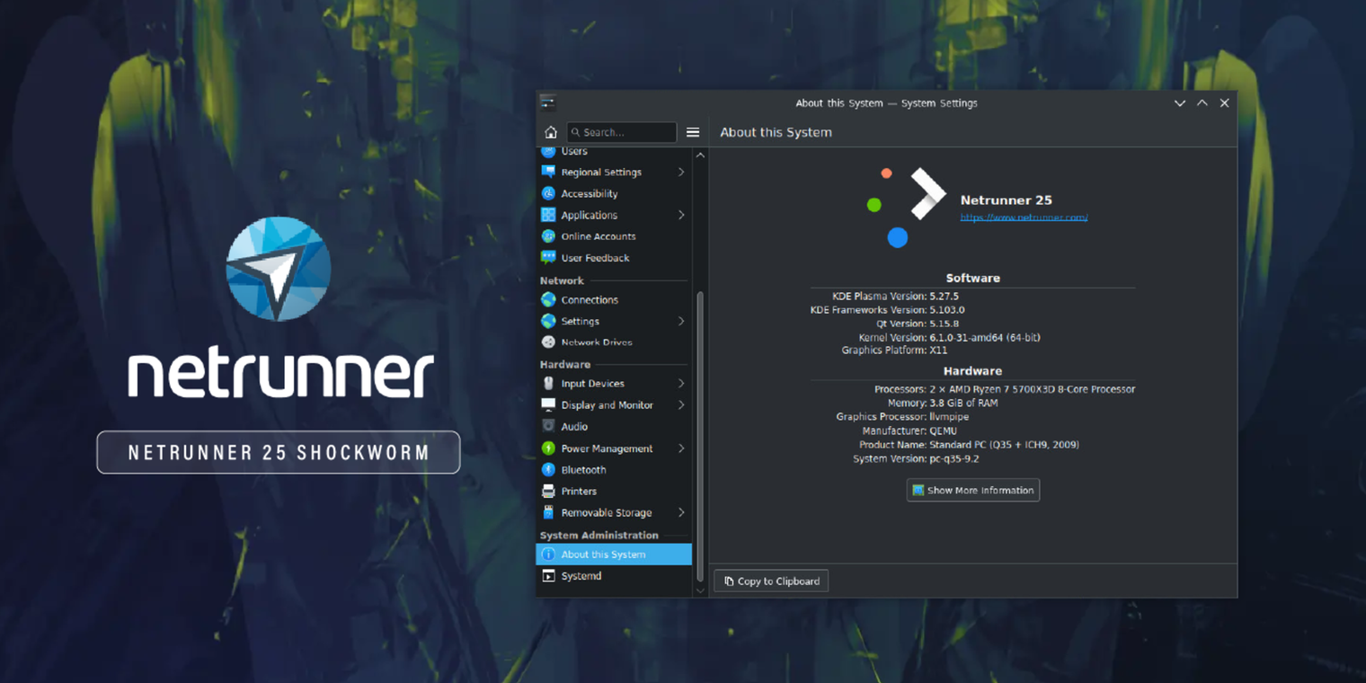The width and height of the screenshot is (1366, 683).
Task: Open the Systemd administration module
Action: click(x=583, y=576)
